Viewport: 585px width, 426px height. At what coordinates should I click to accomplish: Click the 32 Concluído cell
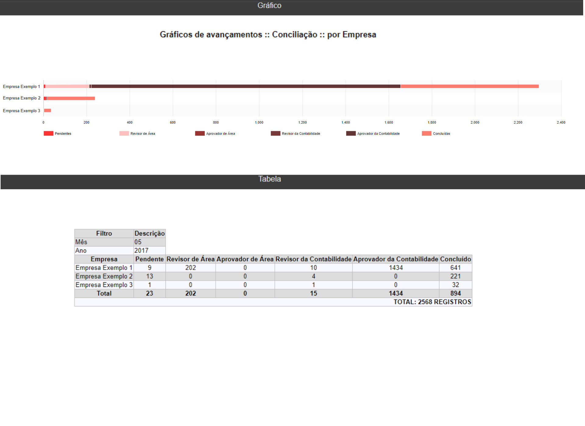coord(456,285)
